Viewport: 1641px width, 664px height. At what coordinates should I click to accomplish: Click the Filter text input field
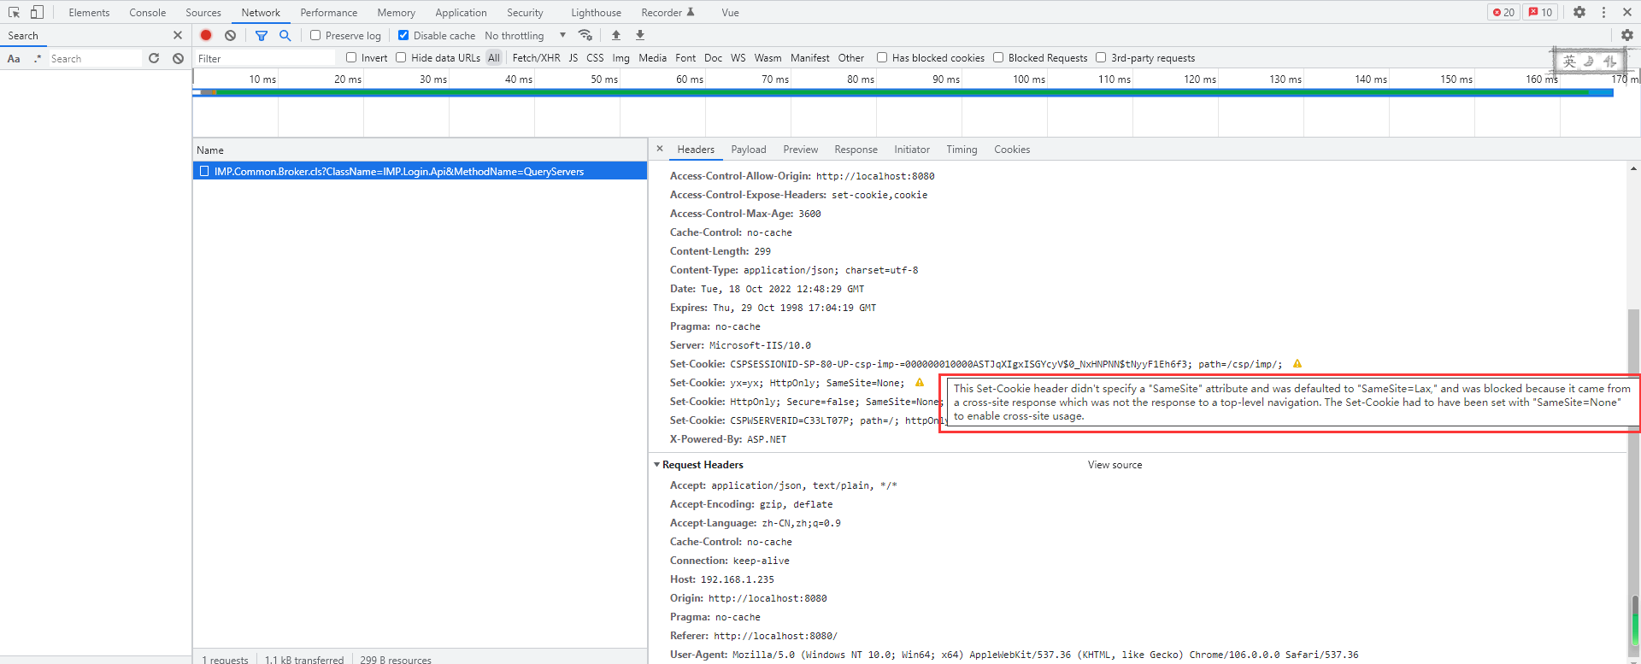(265, 58)
